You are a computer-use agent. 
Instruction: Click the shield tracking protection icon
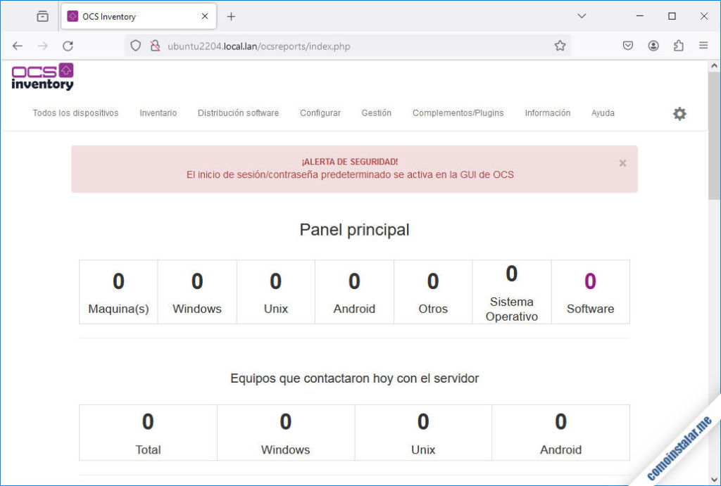pyautogui.click(x=135, y=45)
